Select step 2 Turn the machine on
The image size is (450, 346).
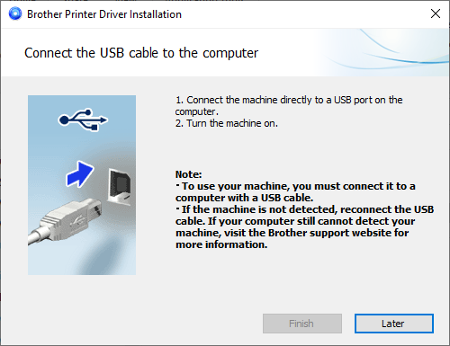227,123
